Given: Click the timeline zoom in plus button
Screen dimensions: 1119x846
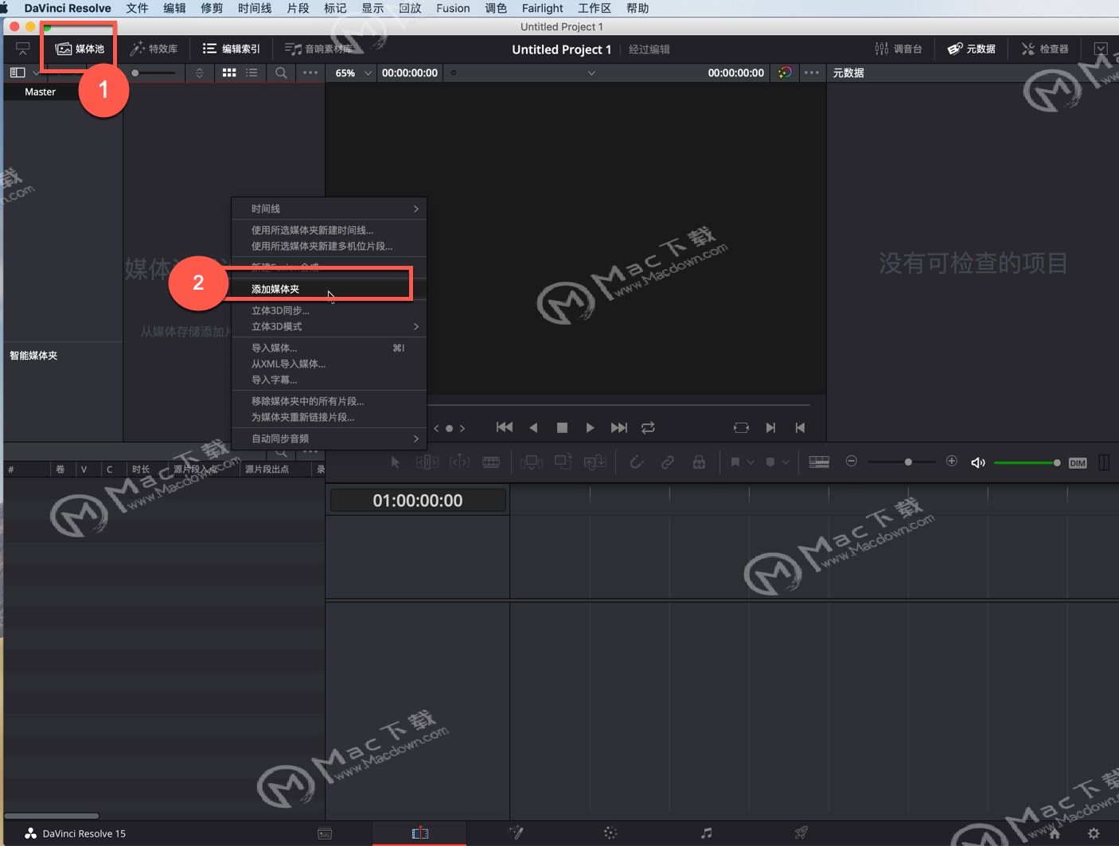Looking at the screenshot, I should (x=951, y=461).
